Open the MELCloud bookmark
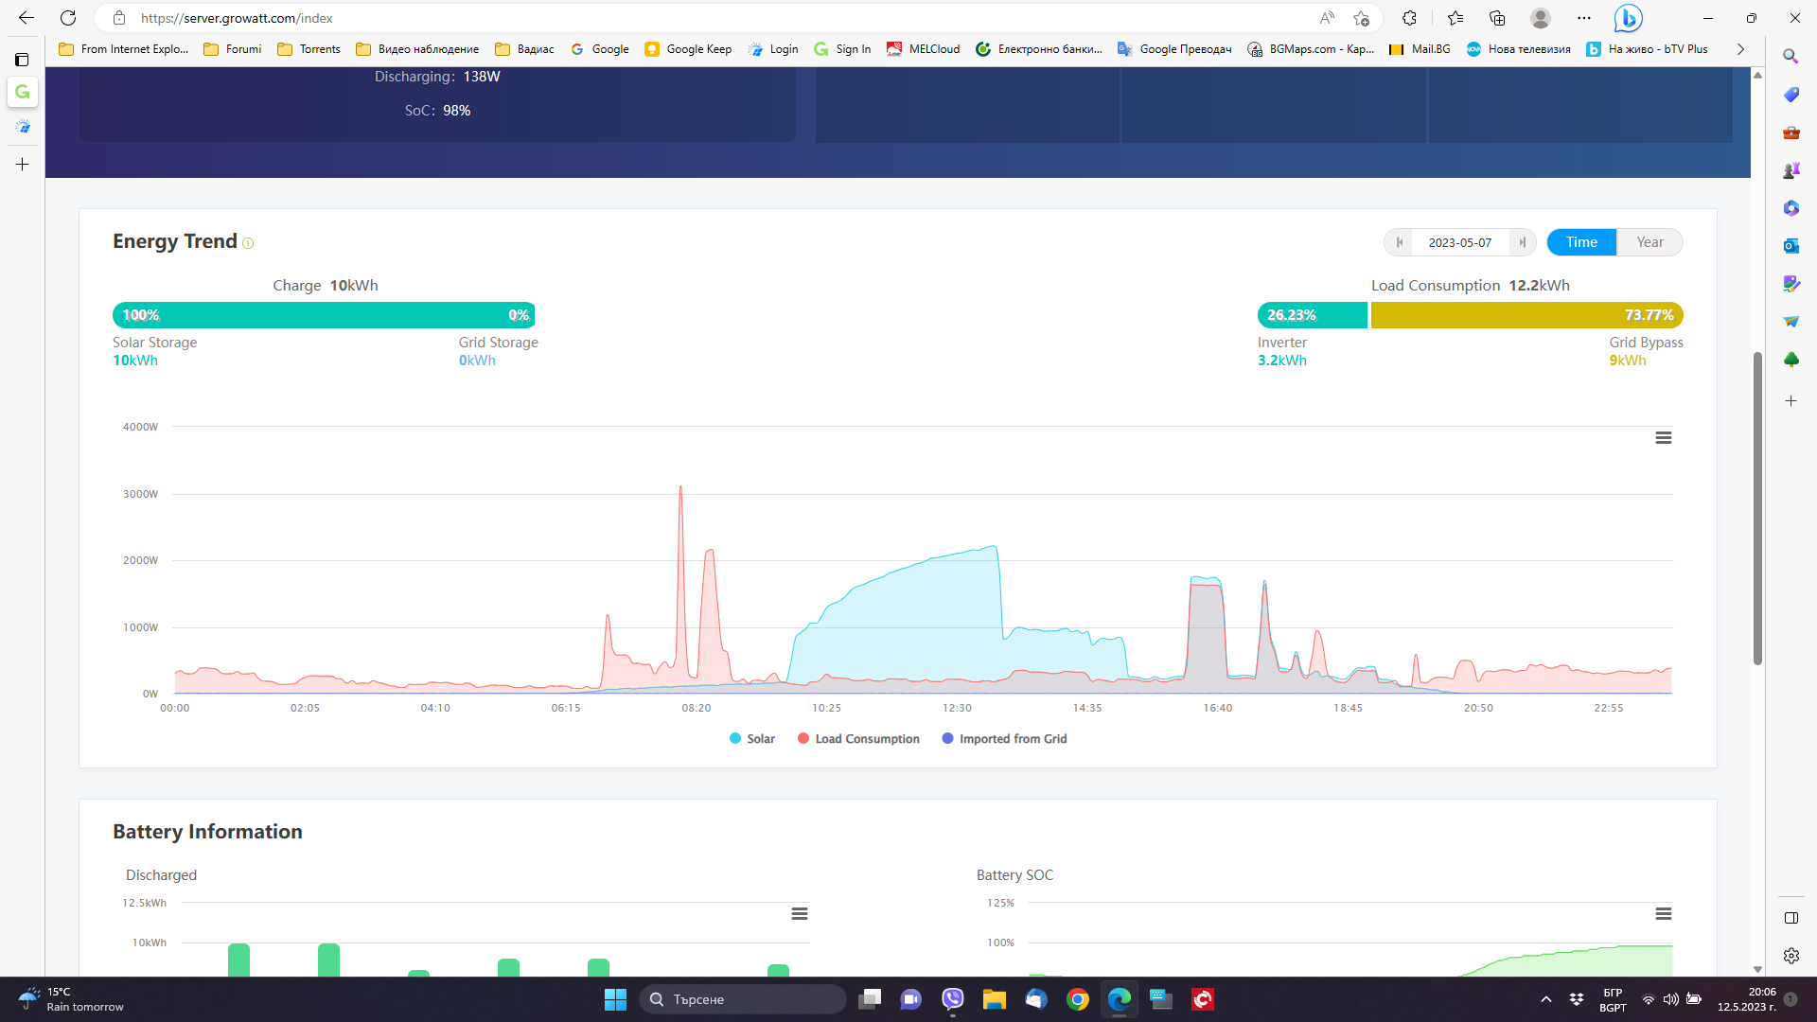 click(923, 49)
